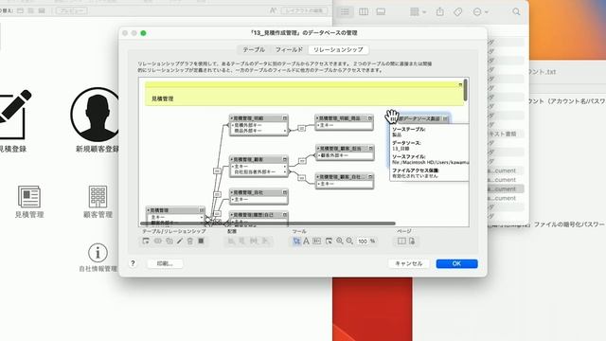The width and height of the screenshot is (606, 341).
Task: Open Finder group-by dropdown
Action: point(418,12)
